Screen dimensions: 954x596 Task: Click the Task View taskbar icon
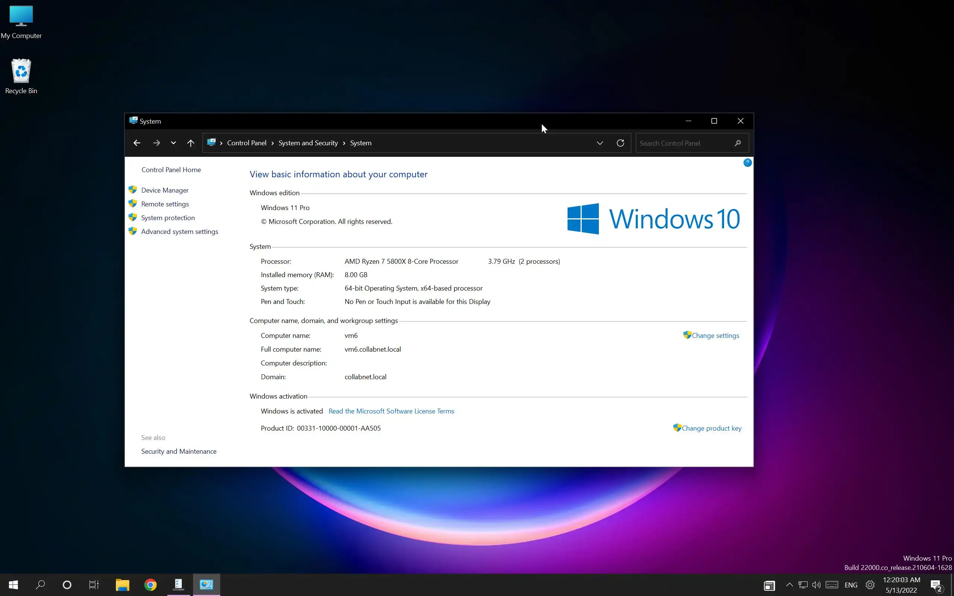coord(94,584)
